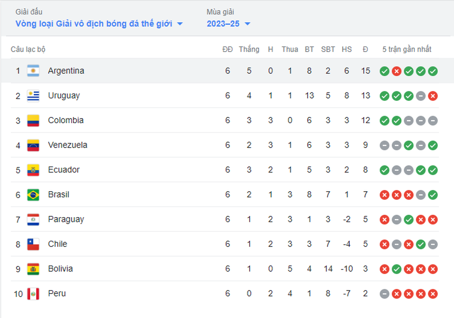Click the Uruguay flag icon

(33, 96)
